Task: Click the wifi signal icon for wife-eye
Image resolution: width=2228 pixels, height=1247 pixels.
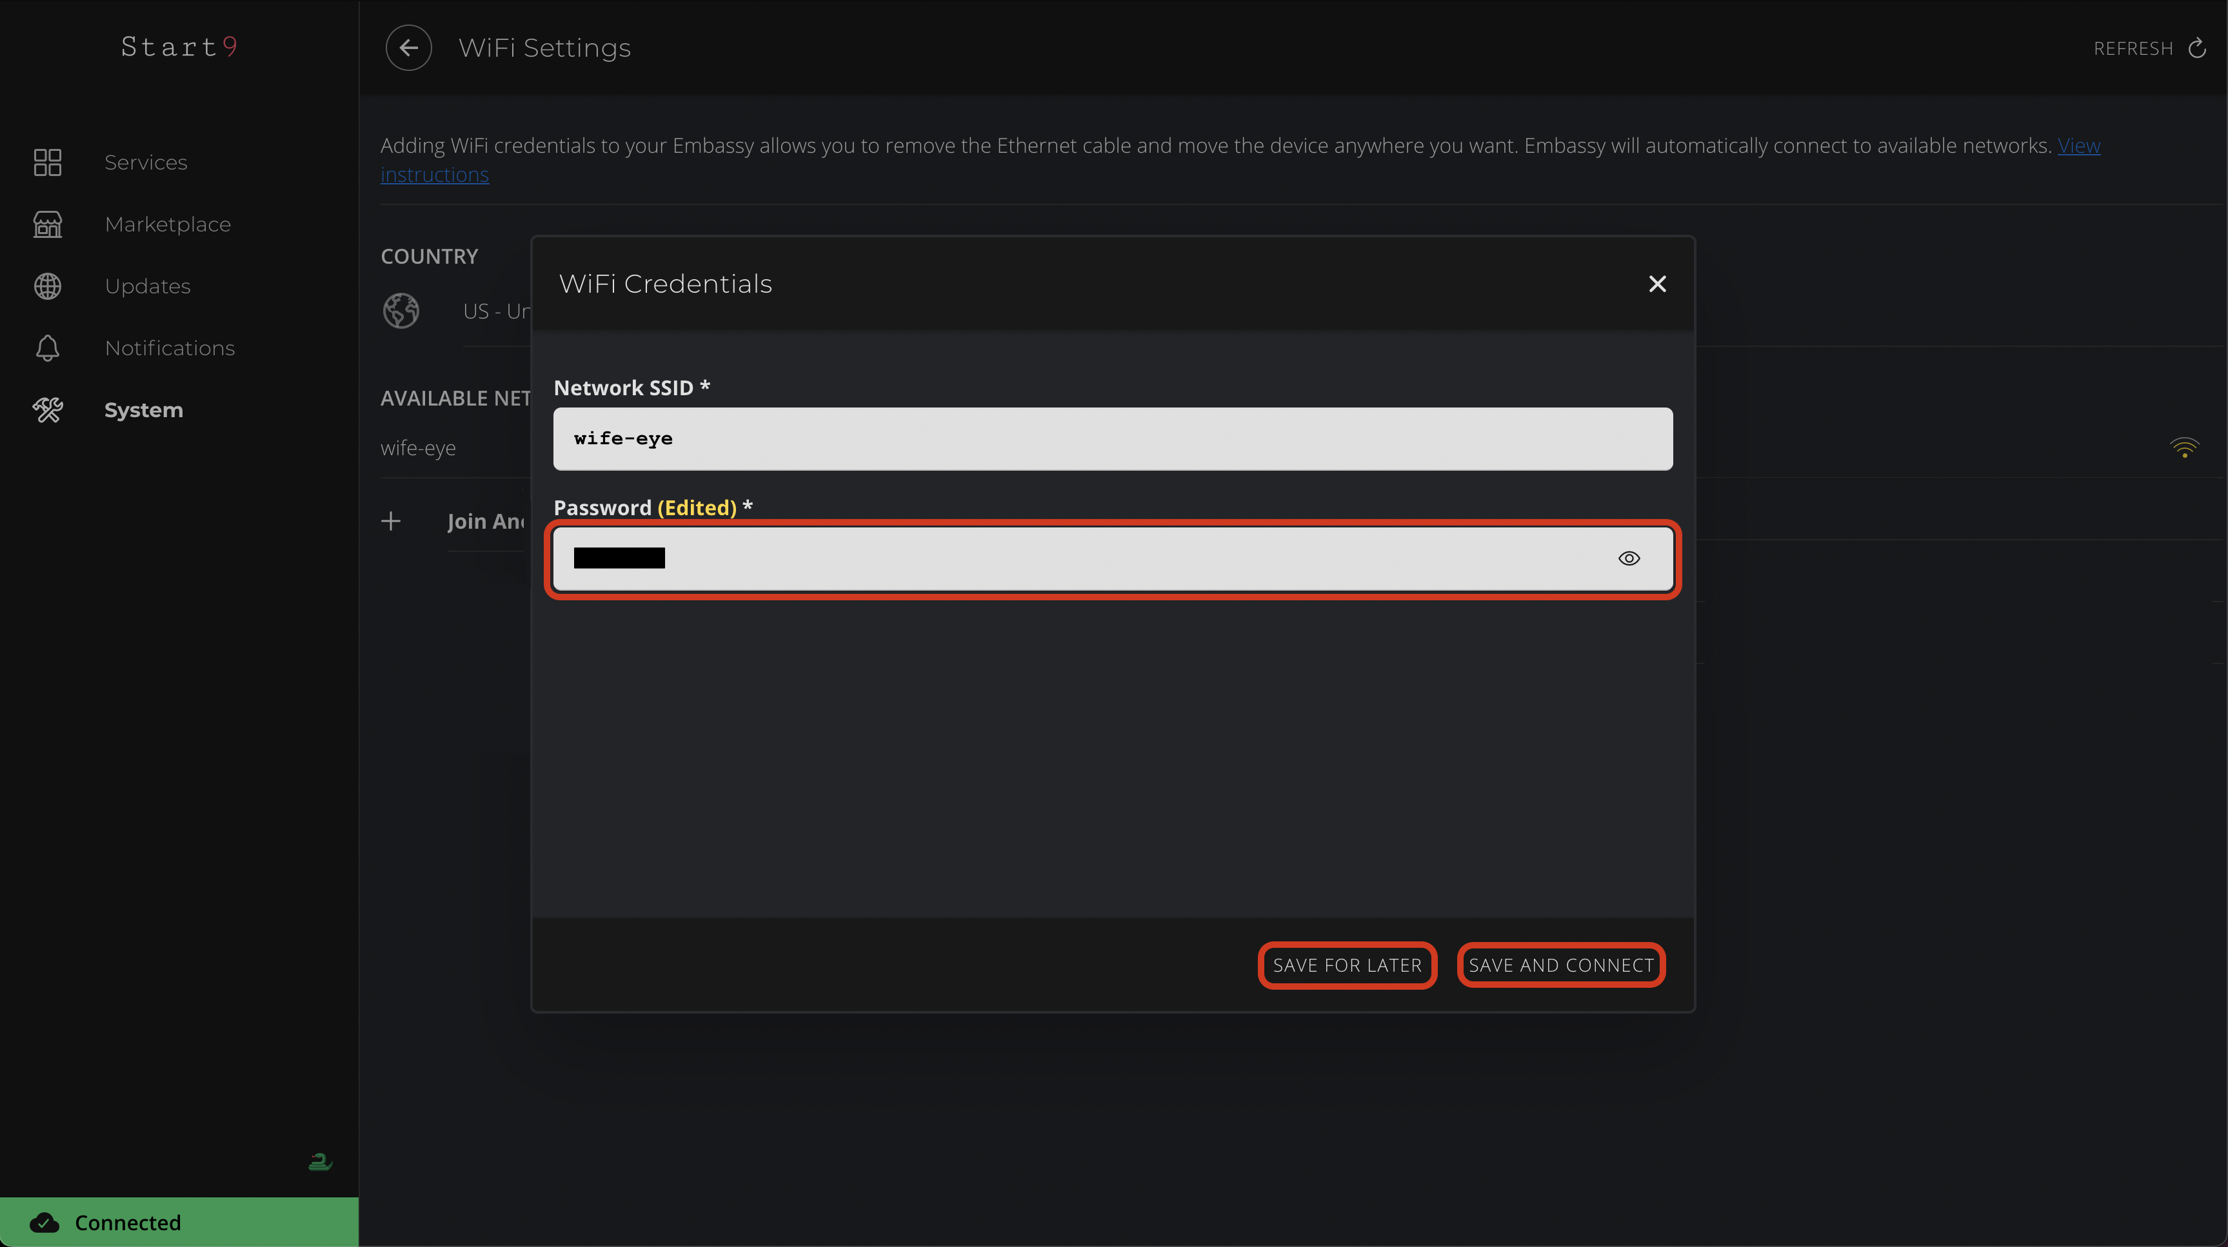Action: pyautogui.click(x=2184, y=448)
